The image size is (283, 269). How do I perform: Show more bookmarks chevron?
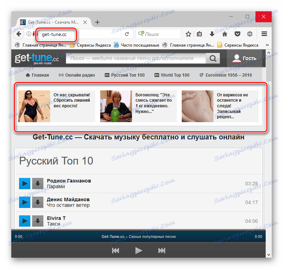pyautogui.click(x=267, y=45)
